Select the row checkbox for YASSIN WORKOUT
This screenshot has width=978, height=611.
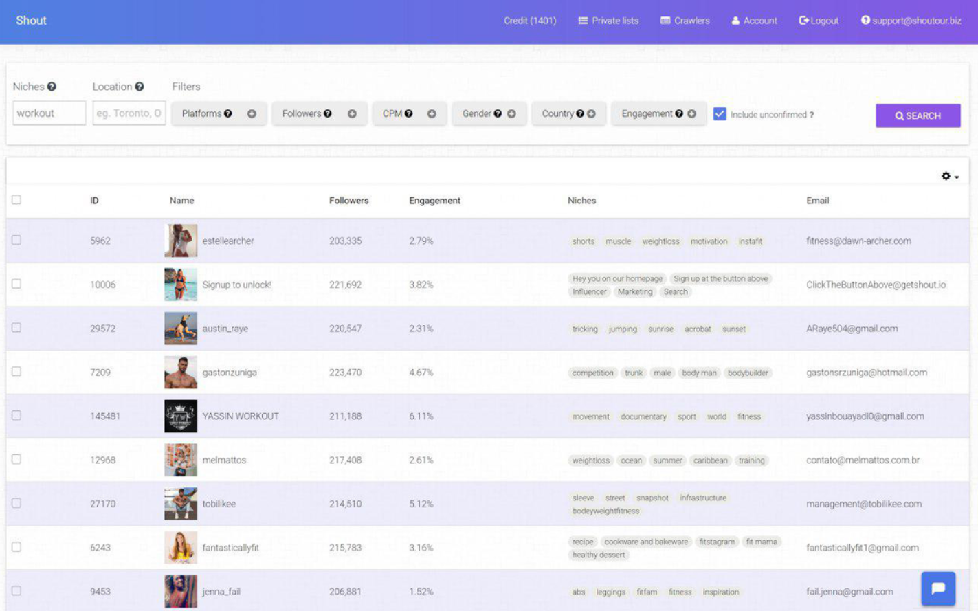(17, 415)
